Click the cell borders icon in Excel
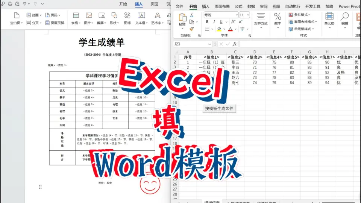 coord(207,29)
